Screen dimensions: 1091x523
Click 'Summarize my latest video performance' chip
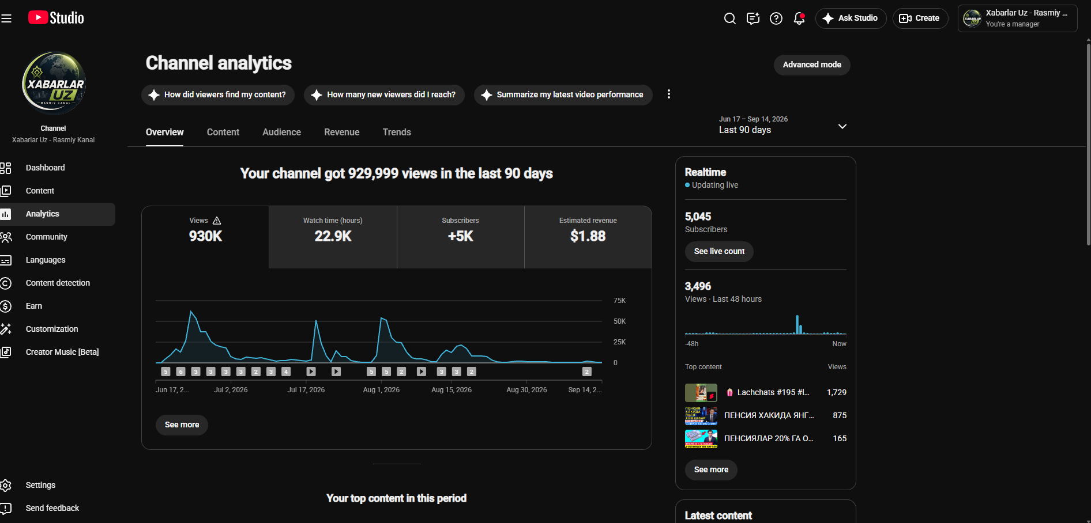563,95
